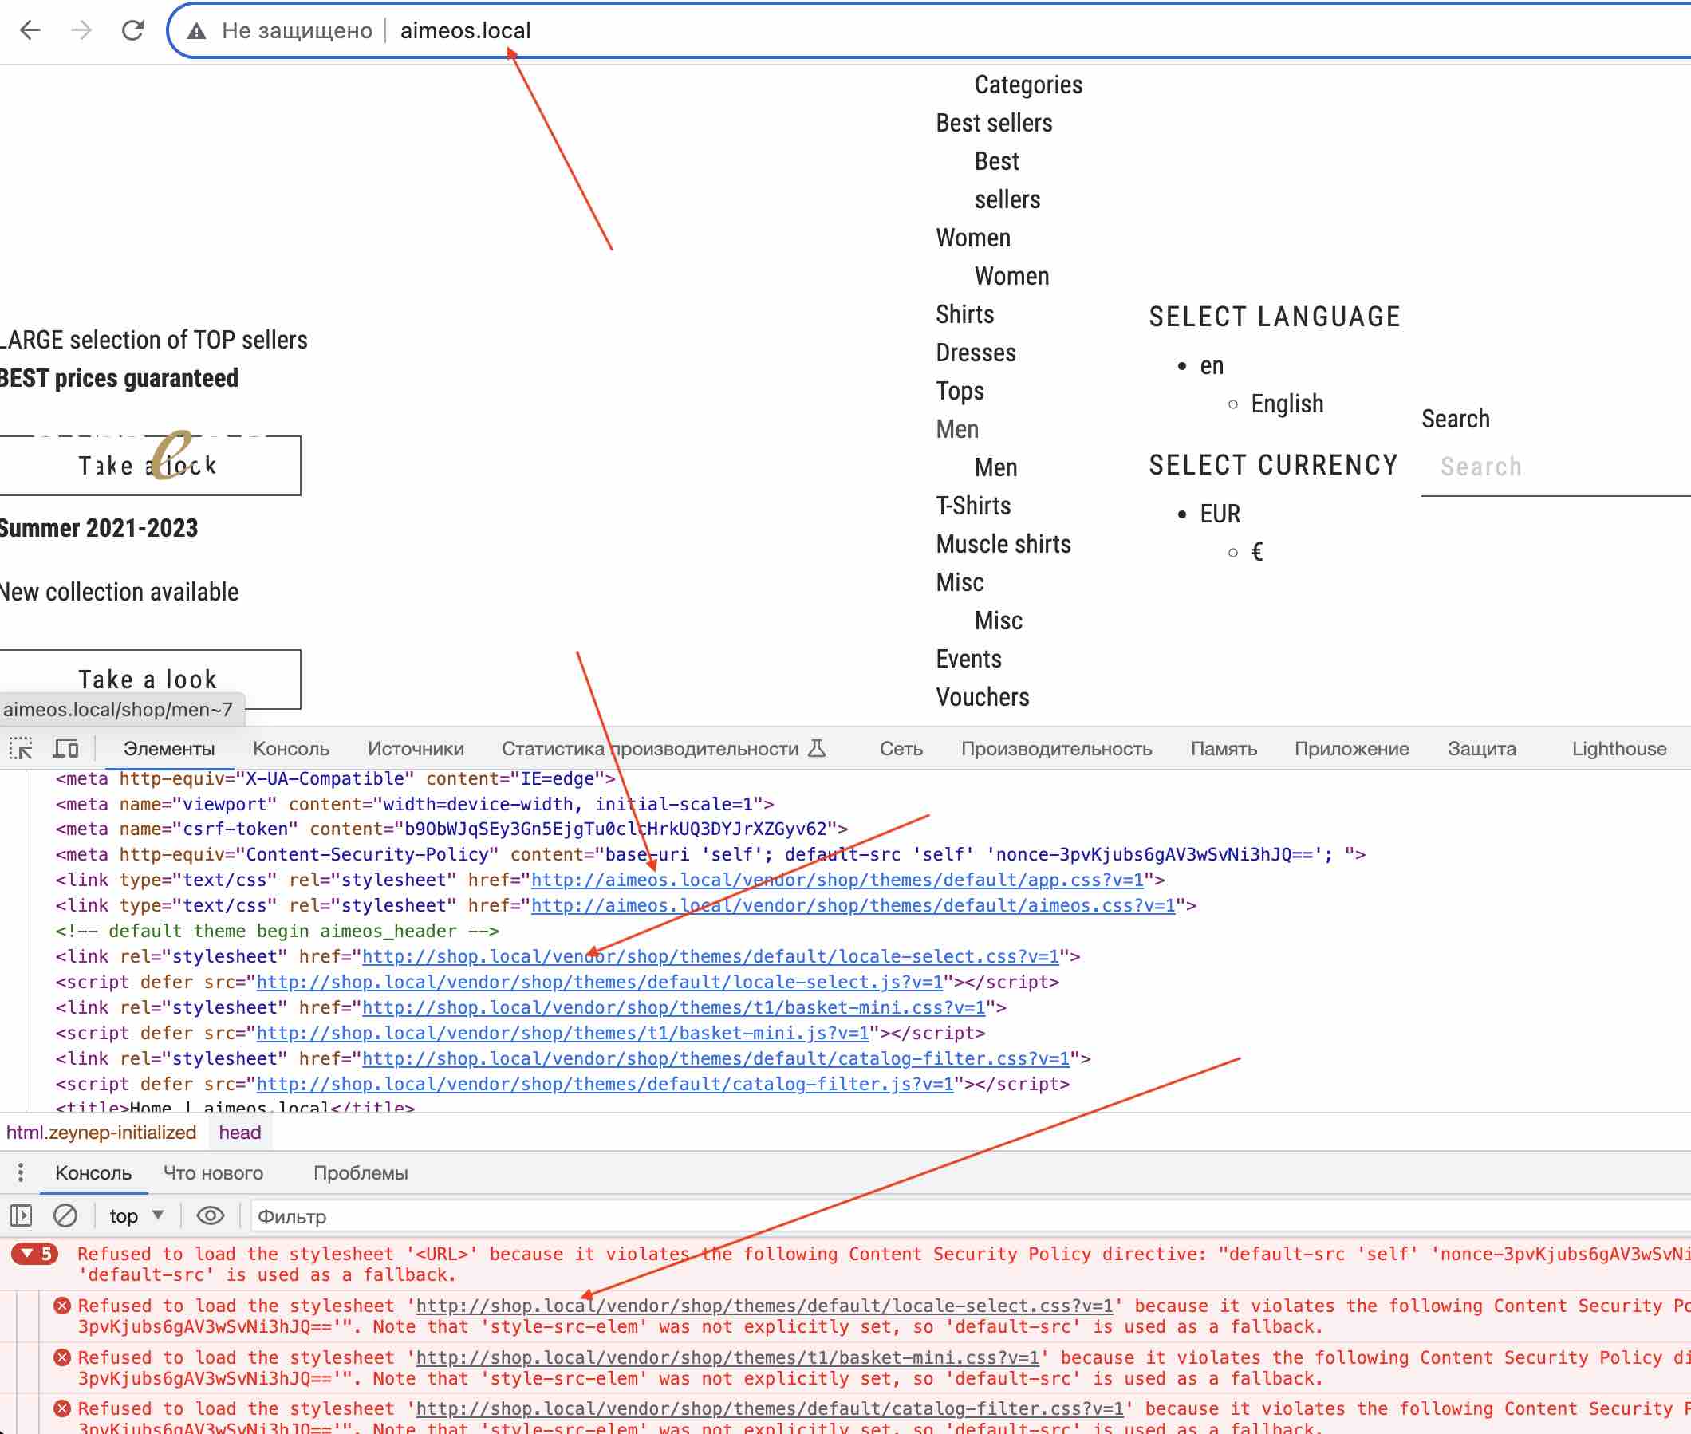Screen dimensions: 1691x1434
Task: Open the Tops category link
Action: click(960, 391)
